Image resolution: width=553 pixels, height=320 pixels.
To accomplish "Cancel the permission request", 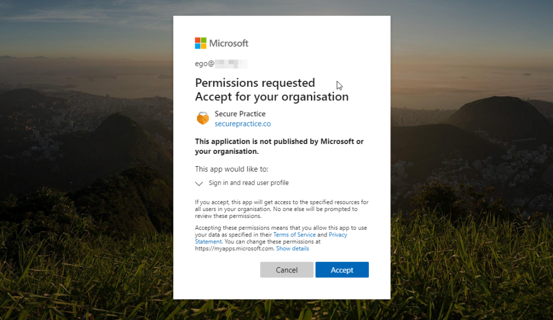I will coord(286,269).
